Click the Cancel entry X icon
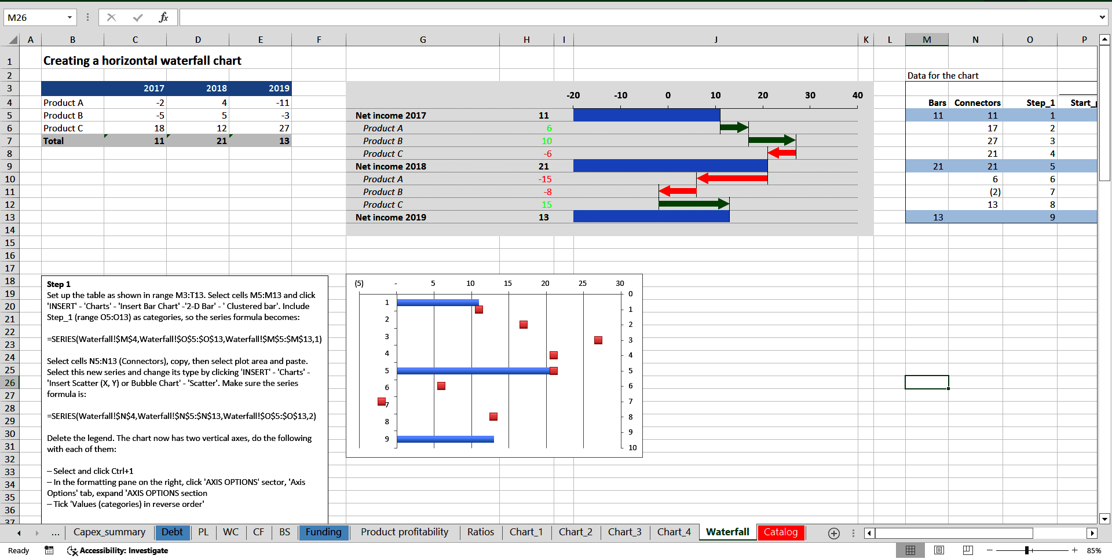The image size is (1112, 559). [111, 17]
